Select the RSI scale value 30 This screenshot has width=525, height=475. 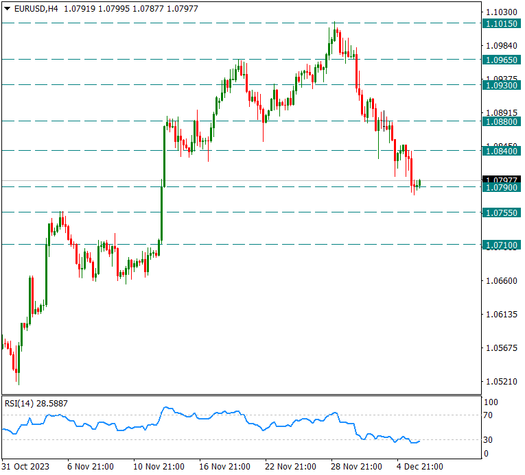(x=488, y=440)
